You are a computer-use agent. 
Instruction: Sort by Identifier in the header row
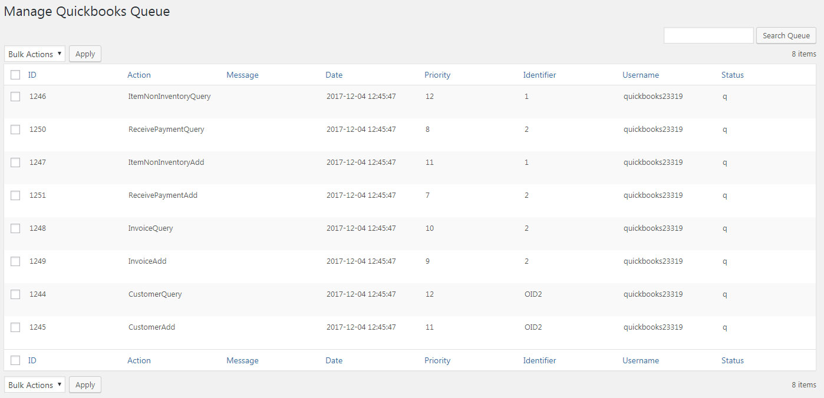pos(539,75)
